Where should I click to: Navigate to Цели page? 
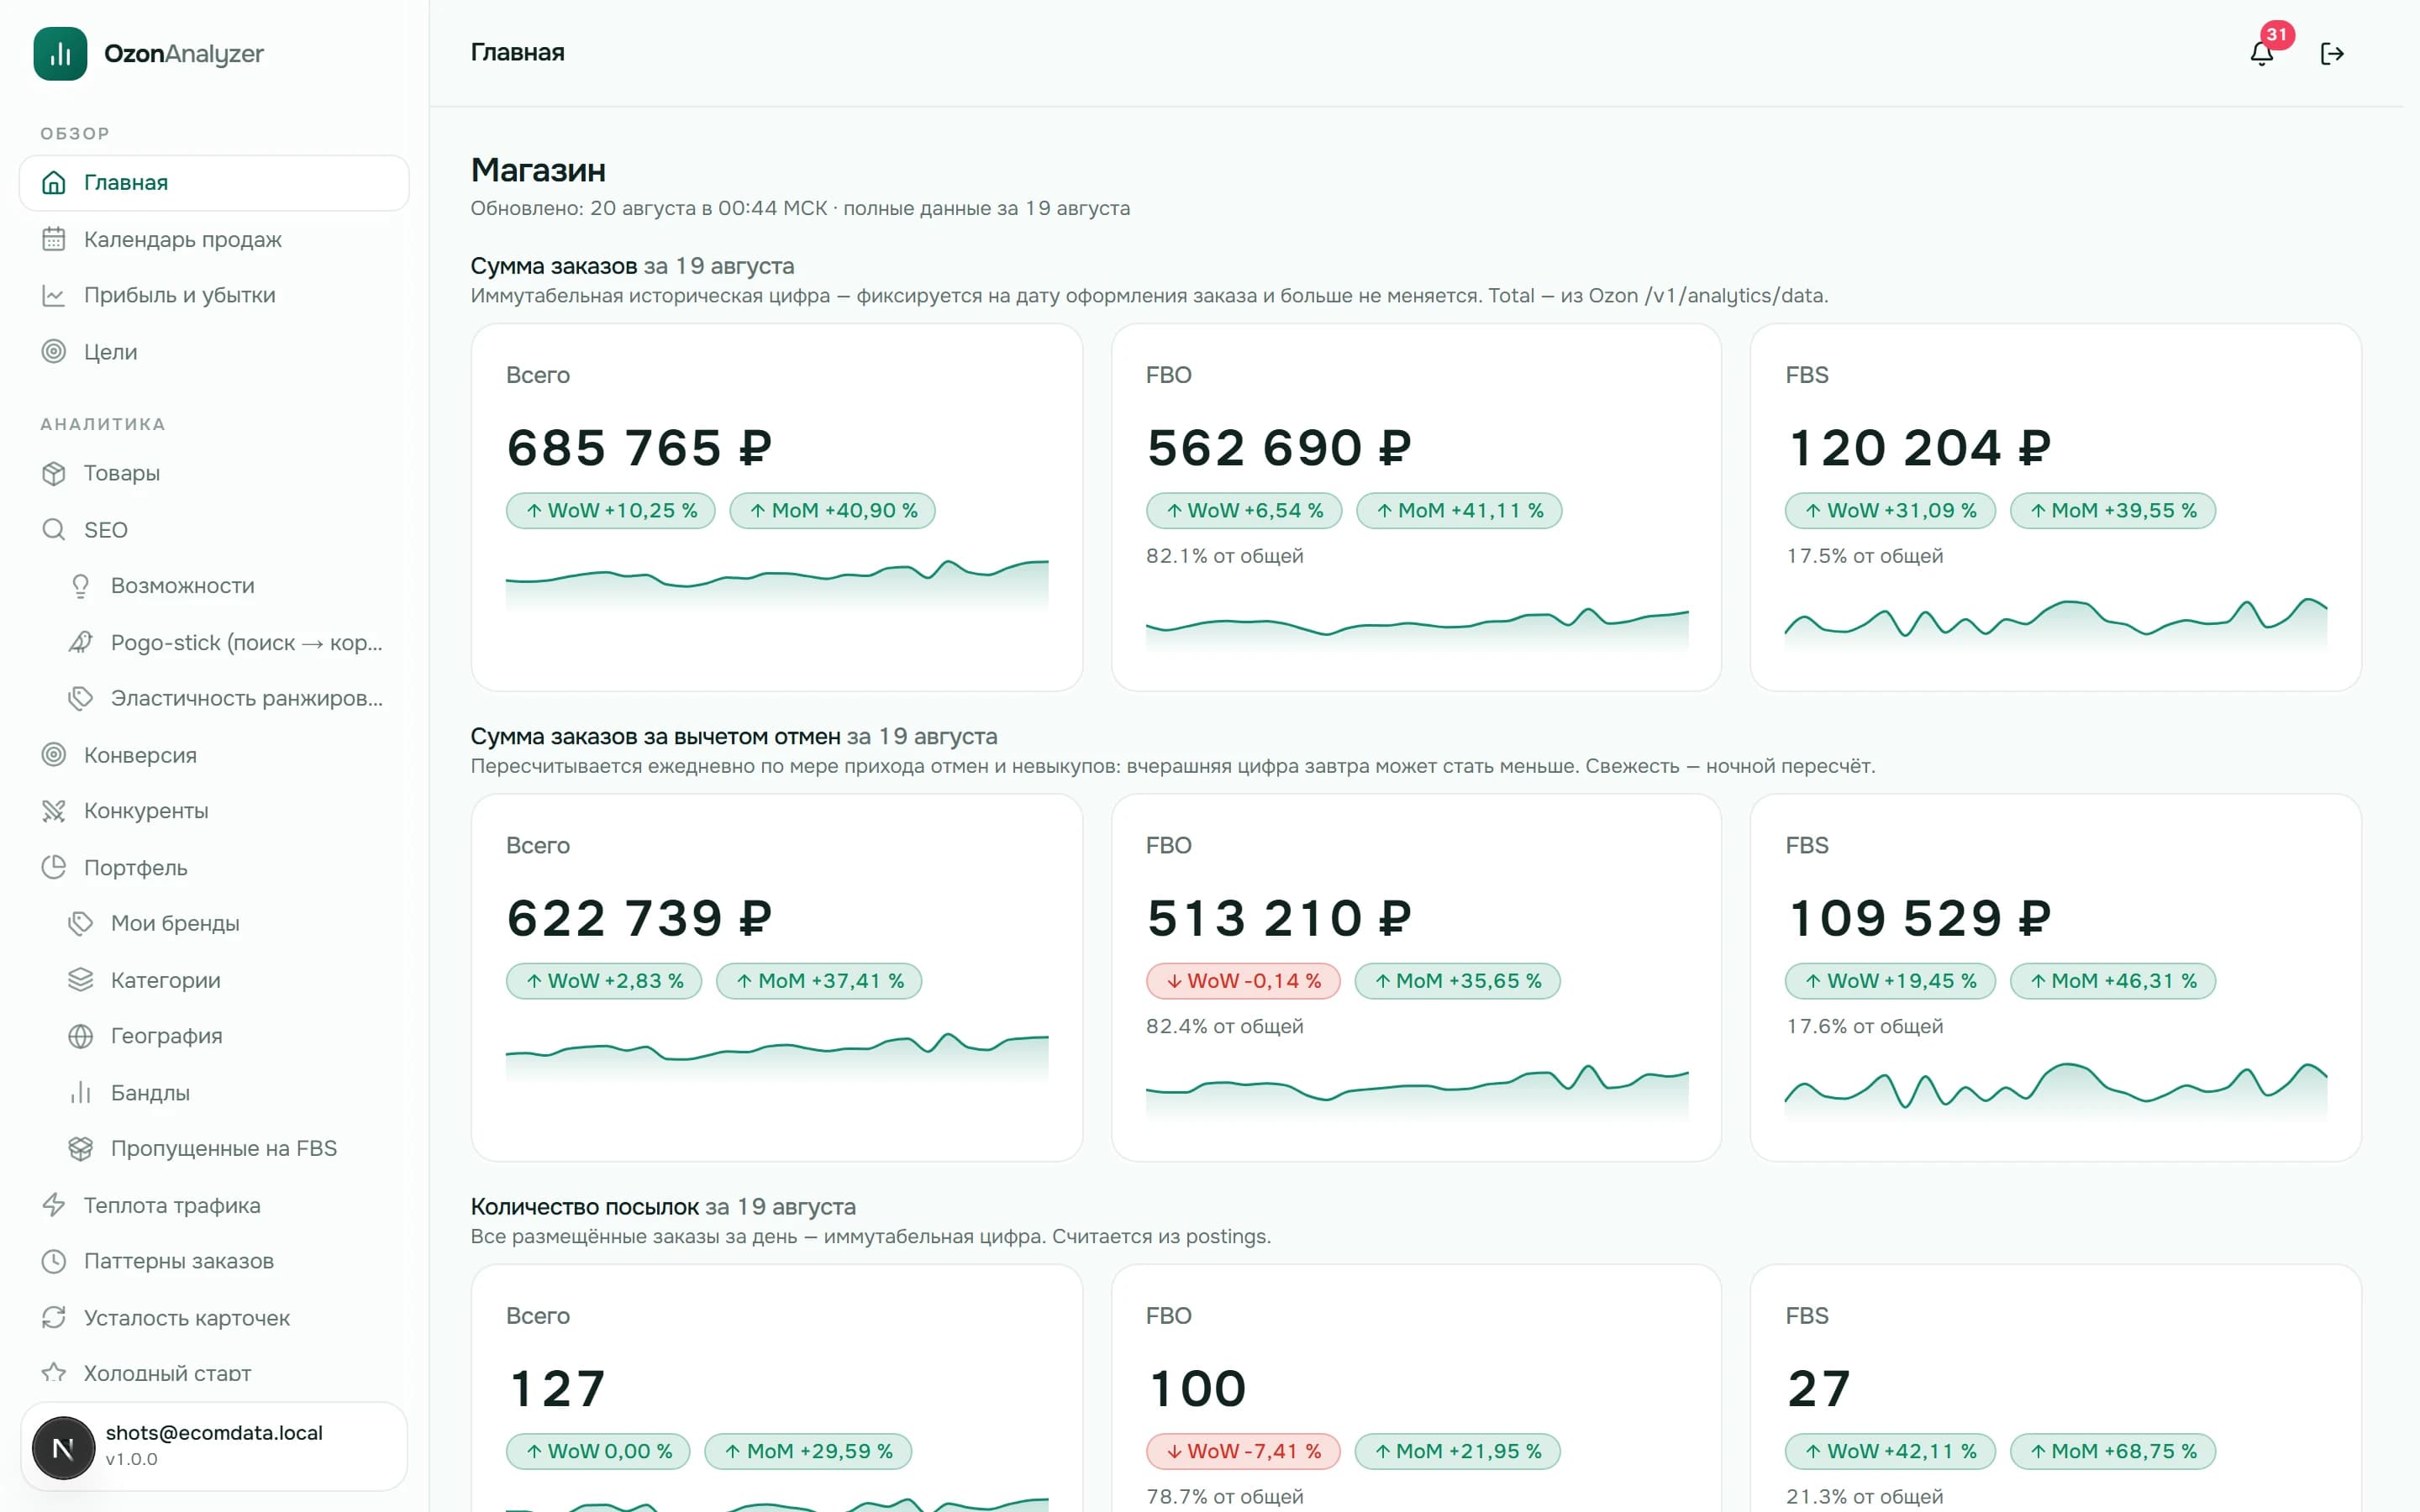click(x=214, y=352)
